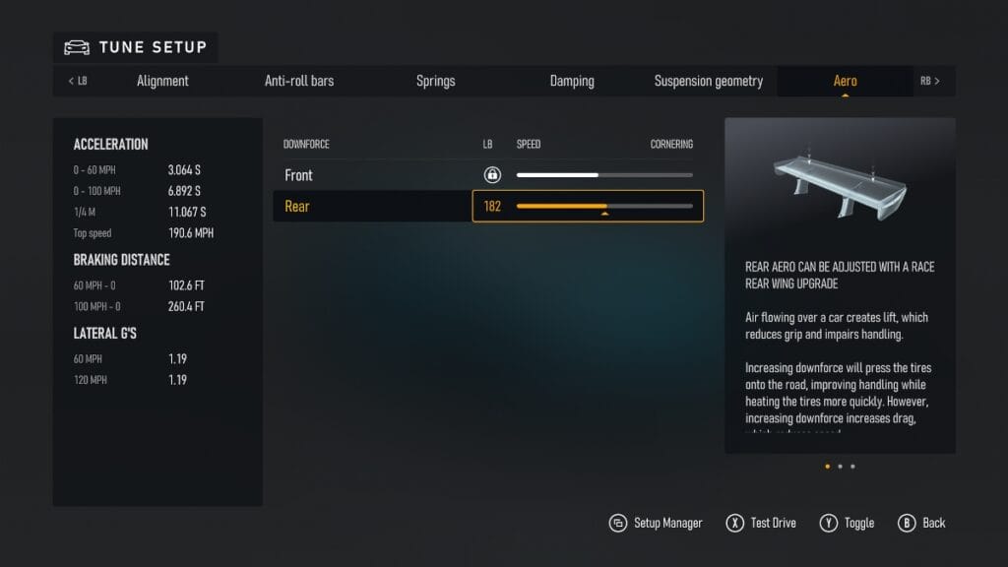This screenshot has height=567, width=1008.
Task: Expand the Aero info panel description
Action: coord(840,374)
